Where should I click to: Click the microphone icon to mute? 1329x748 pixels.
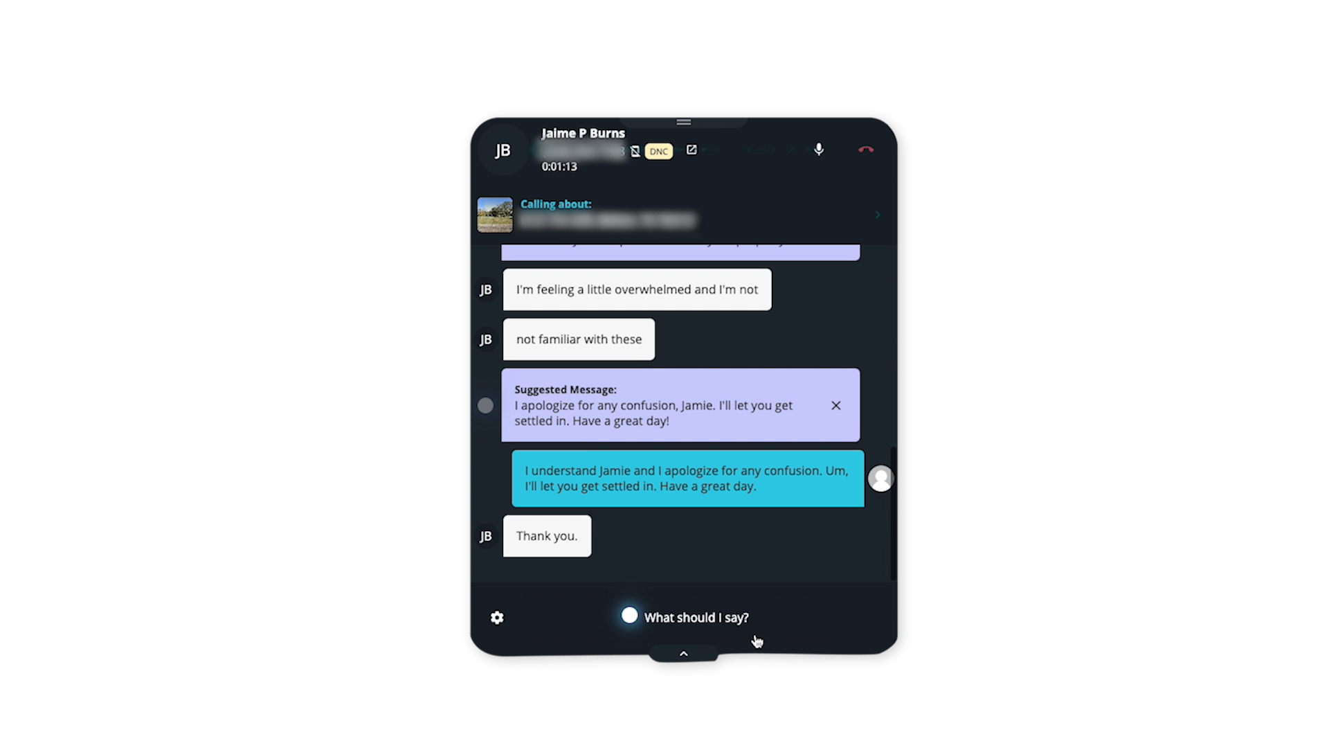[x=818, y=149]
